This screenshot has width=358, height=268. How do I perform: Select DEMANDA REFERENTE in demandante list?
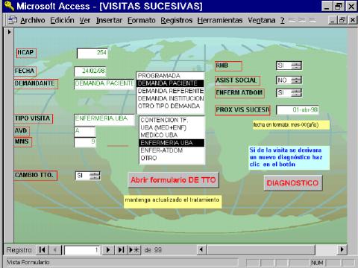pyautogui.click(x=171, y=91)
